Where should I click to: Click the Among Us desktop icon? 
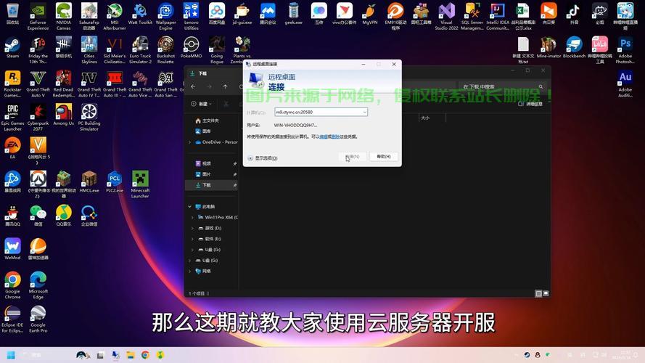[x=63, y=112]
